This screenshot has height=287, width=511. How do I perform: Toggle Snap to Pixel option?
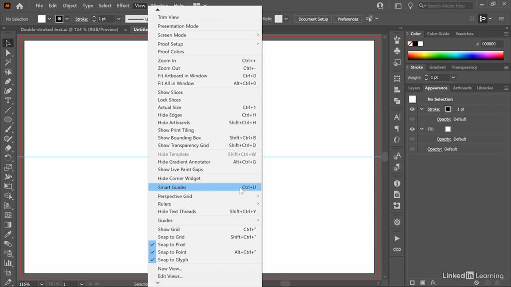pos(205,245)
